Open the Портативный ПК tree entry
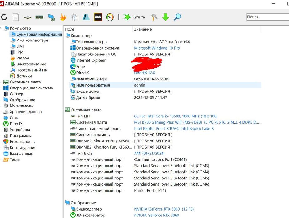289x218 pixels. (x=32, y=70)
